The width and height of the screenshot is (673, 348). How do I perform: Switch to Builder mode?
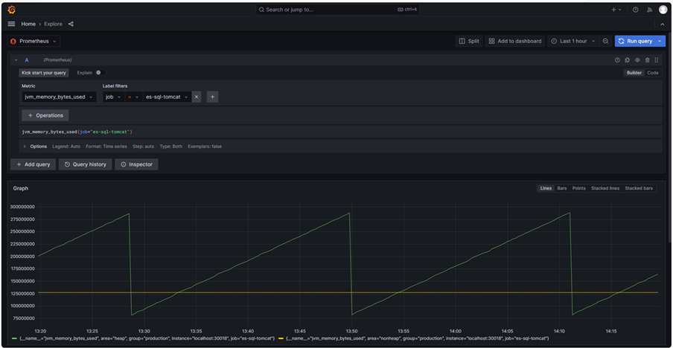tap(634, 73)
